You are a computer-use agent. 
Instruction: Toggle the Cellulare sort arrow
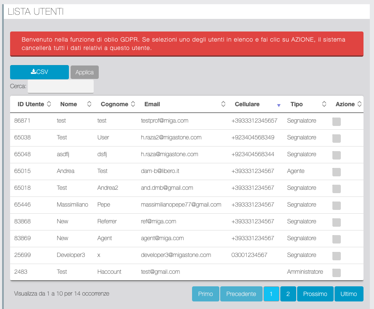[278, 105]
